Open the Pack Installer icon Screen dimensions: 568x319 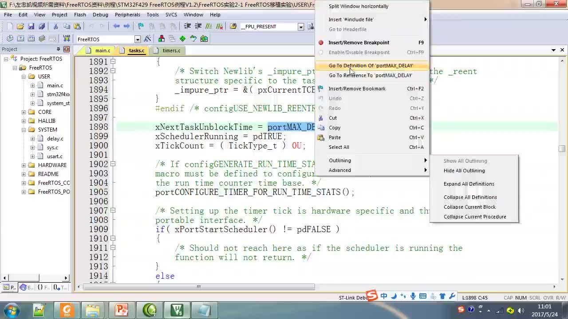pos(204,39)
